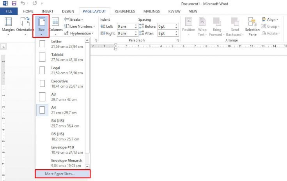Click the Wrap Text icon

point(202,23)
